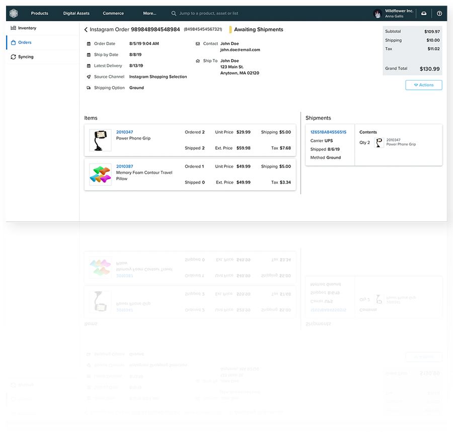This screenshot has height=432, width=453.
Task: Click the help question mark icon
Action: pyautogui.click(x=439, y=14)
